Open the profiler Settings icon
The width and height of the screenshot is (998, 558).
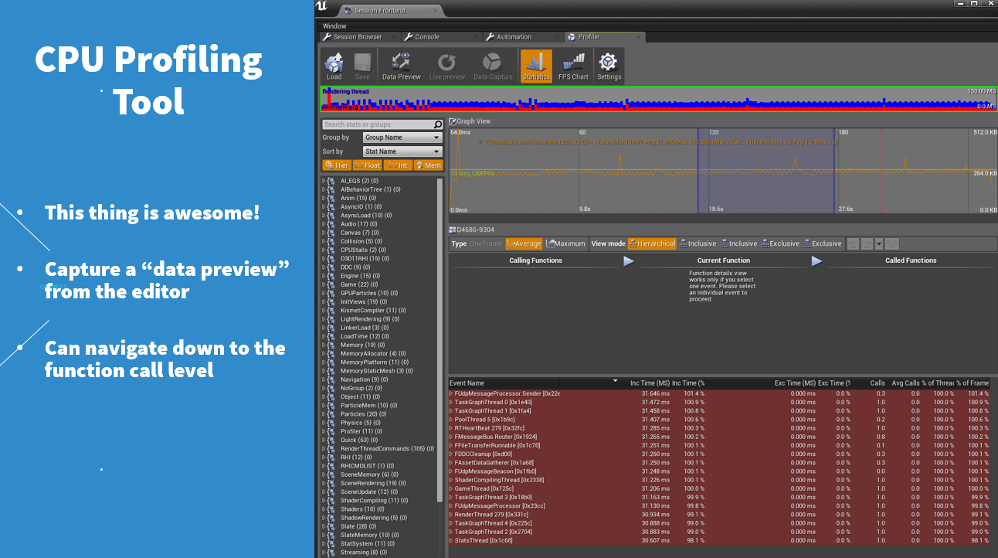click(609, 66)
